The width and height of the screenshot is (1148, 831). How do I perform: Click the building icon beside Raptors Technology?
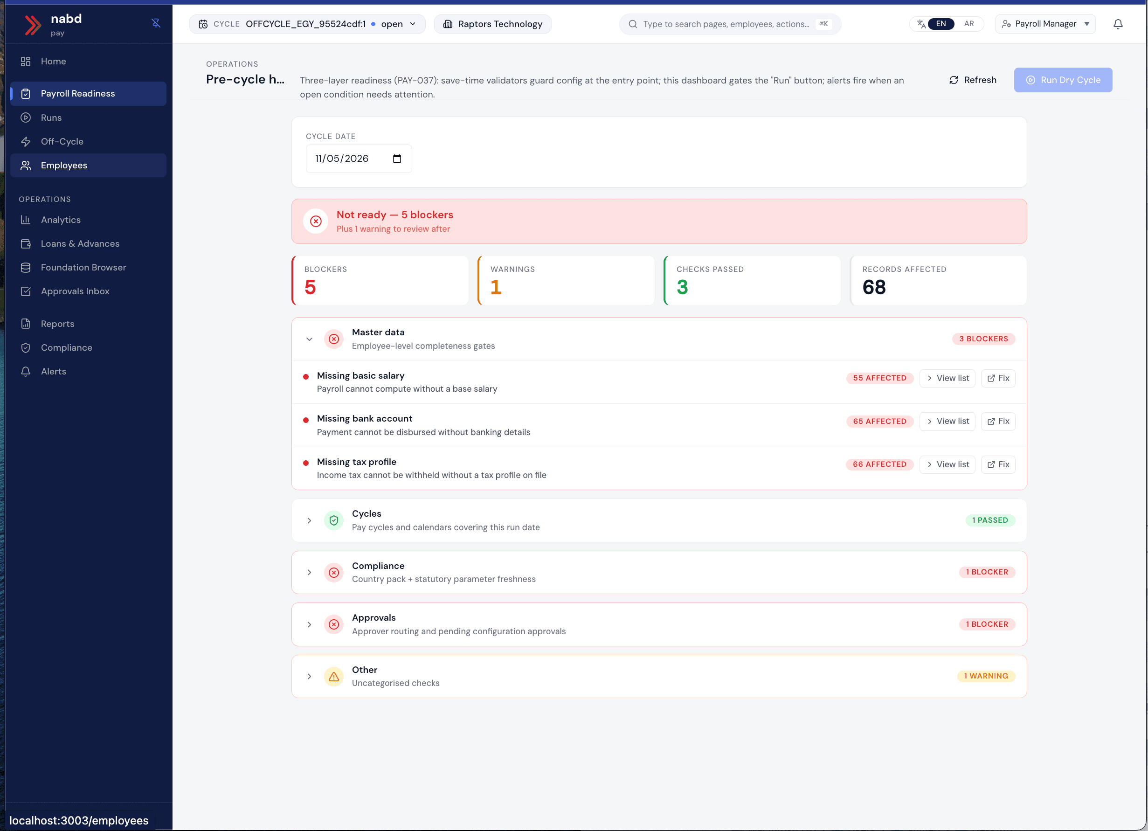(448, 24)
